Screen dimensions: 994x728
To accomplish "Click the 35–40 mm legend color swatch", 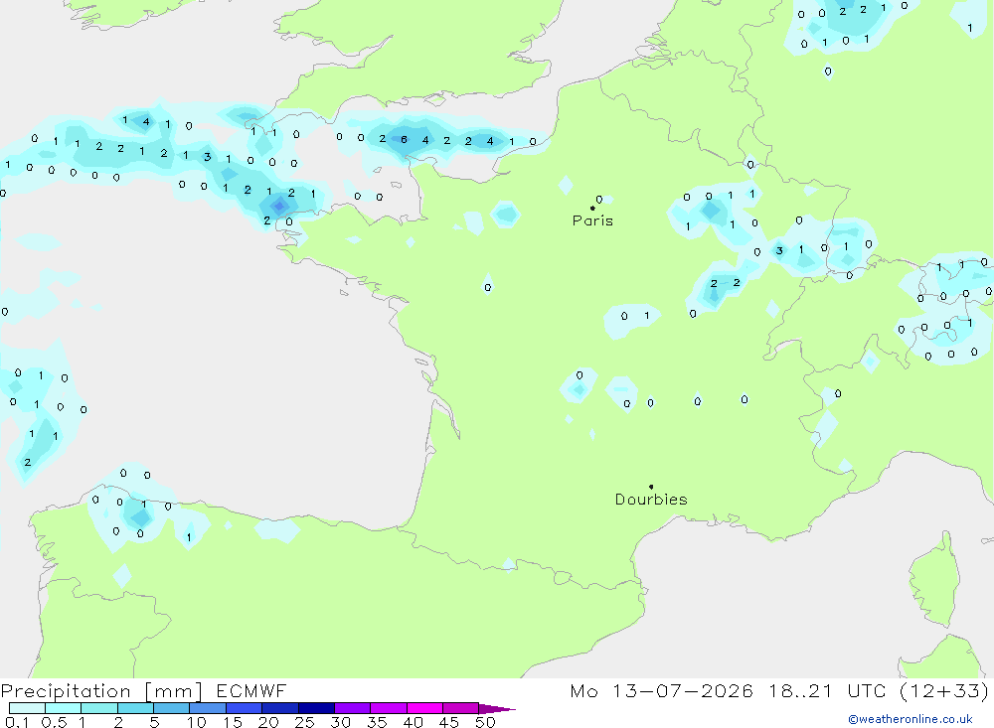I will 388,708.
